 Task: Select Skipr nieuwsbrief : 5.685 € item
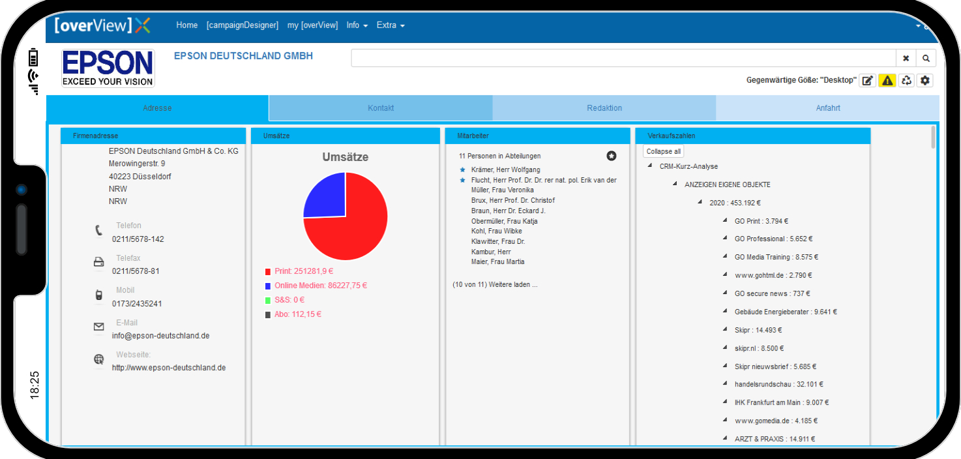[775, 366]
